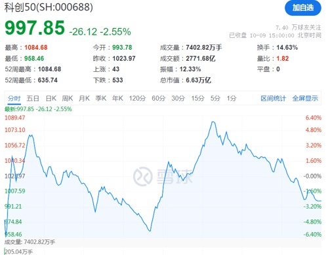The height and width of the screenshot is (255, 328).
Task: Open the 1分 interval tab
Action: [x=232, y=99]
